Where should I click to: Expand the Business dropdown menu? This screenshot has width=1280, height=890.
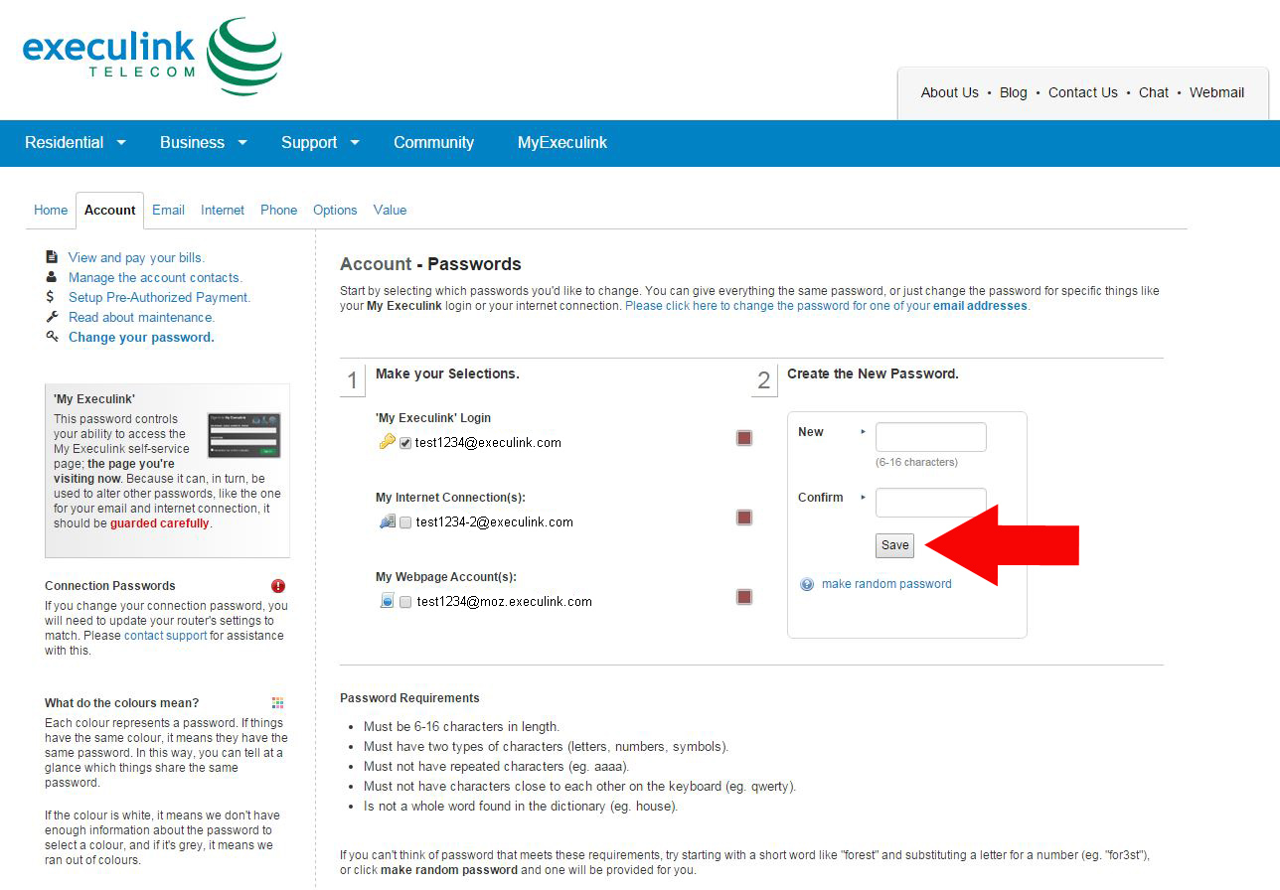(x=204, y=143)
